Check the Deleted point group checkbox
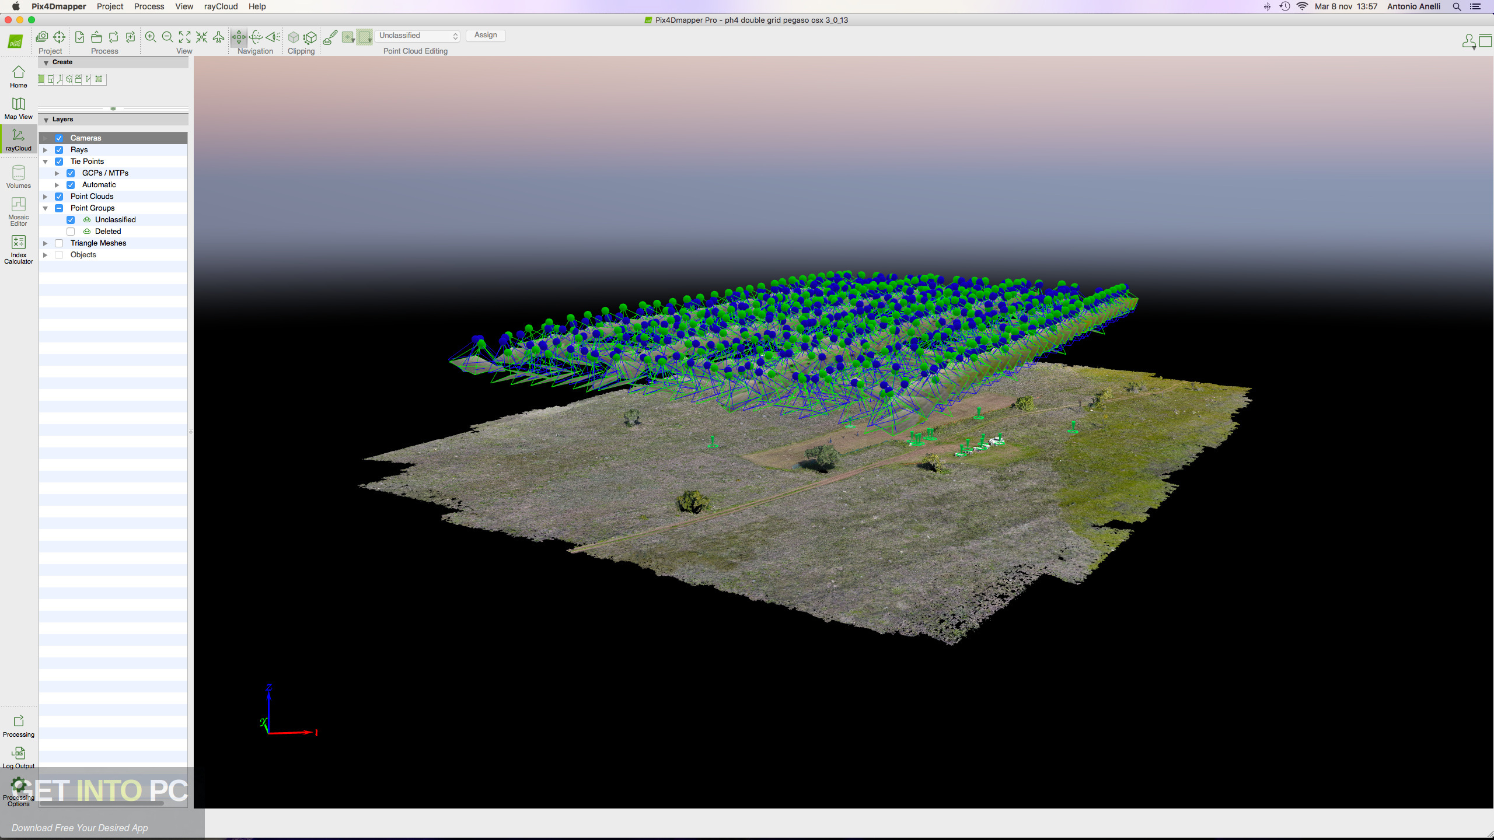1494x840 pixels. point(71,232)
